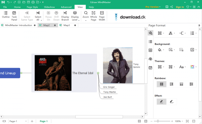202x124 pixels.
Task: Open the File menu
Action: point(5,7)
